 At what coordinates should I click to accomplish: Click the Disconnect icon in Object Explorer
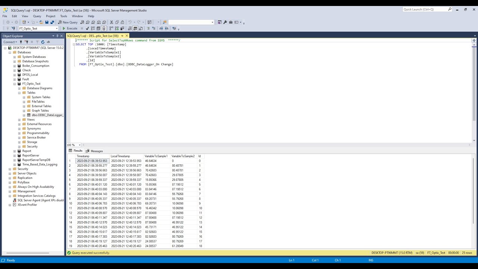27,42
